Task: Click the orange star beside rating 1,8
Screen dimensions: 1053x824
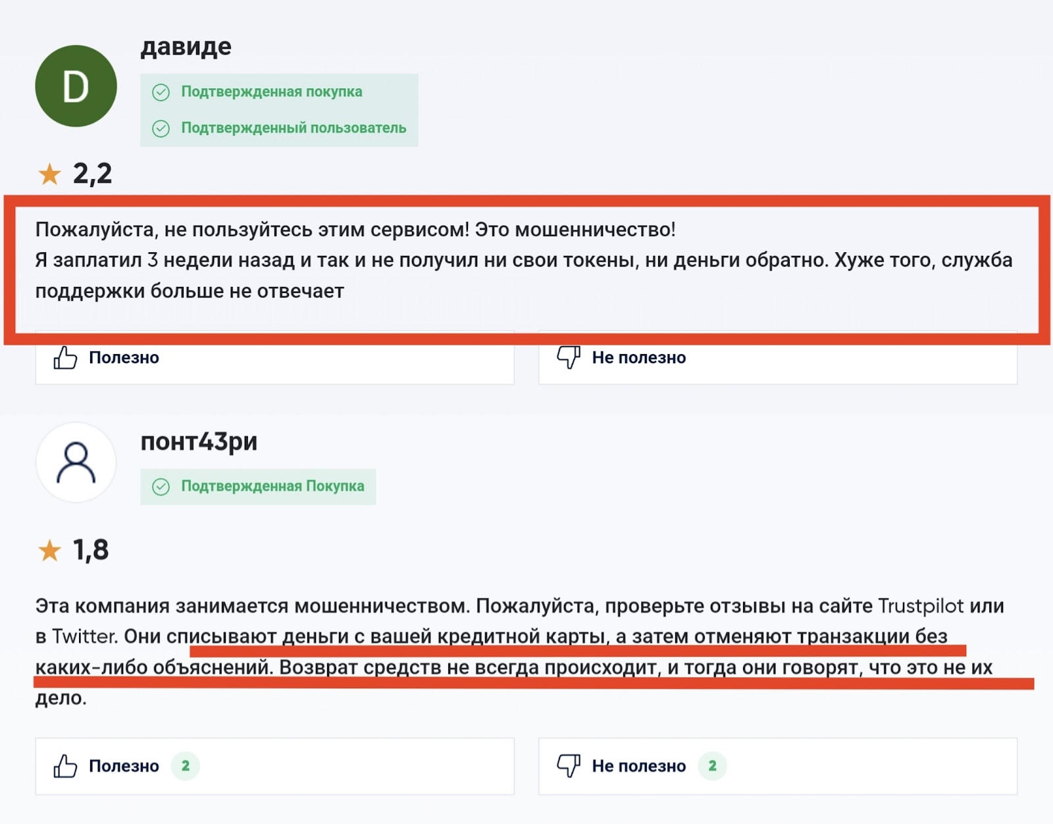Action: click(49, 550)
